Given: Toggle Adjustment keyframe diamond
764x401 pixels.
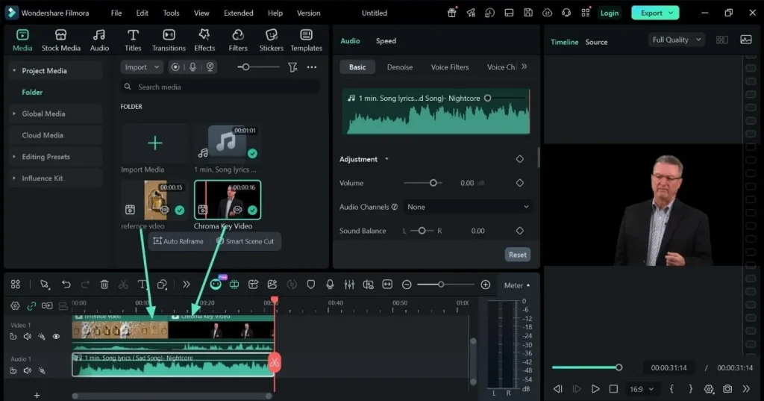Looking at the screenshot, I should click(x=520, y=159).
